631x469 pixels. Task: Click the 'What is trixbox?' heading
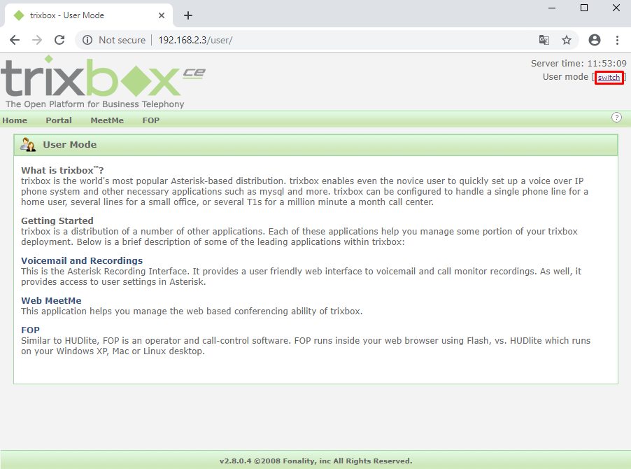point(62,170)
